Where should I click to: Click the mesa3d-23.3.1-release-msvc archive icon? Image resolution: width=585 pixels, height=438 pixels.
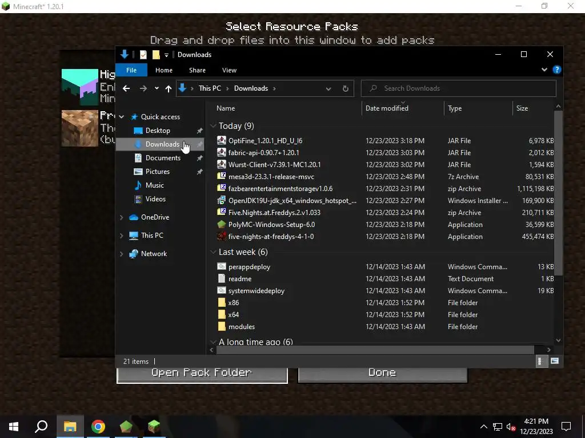[222, 176]
